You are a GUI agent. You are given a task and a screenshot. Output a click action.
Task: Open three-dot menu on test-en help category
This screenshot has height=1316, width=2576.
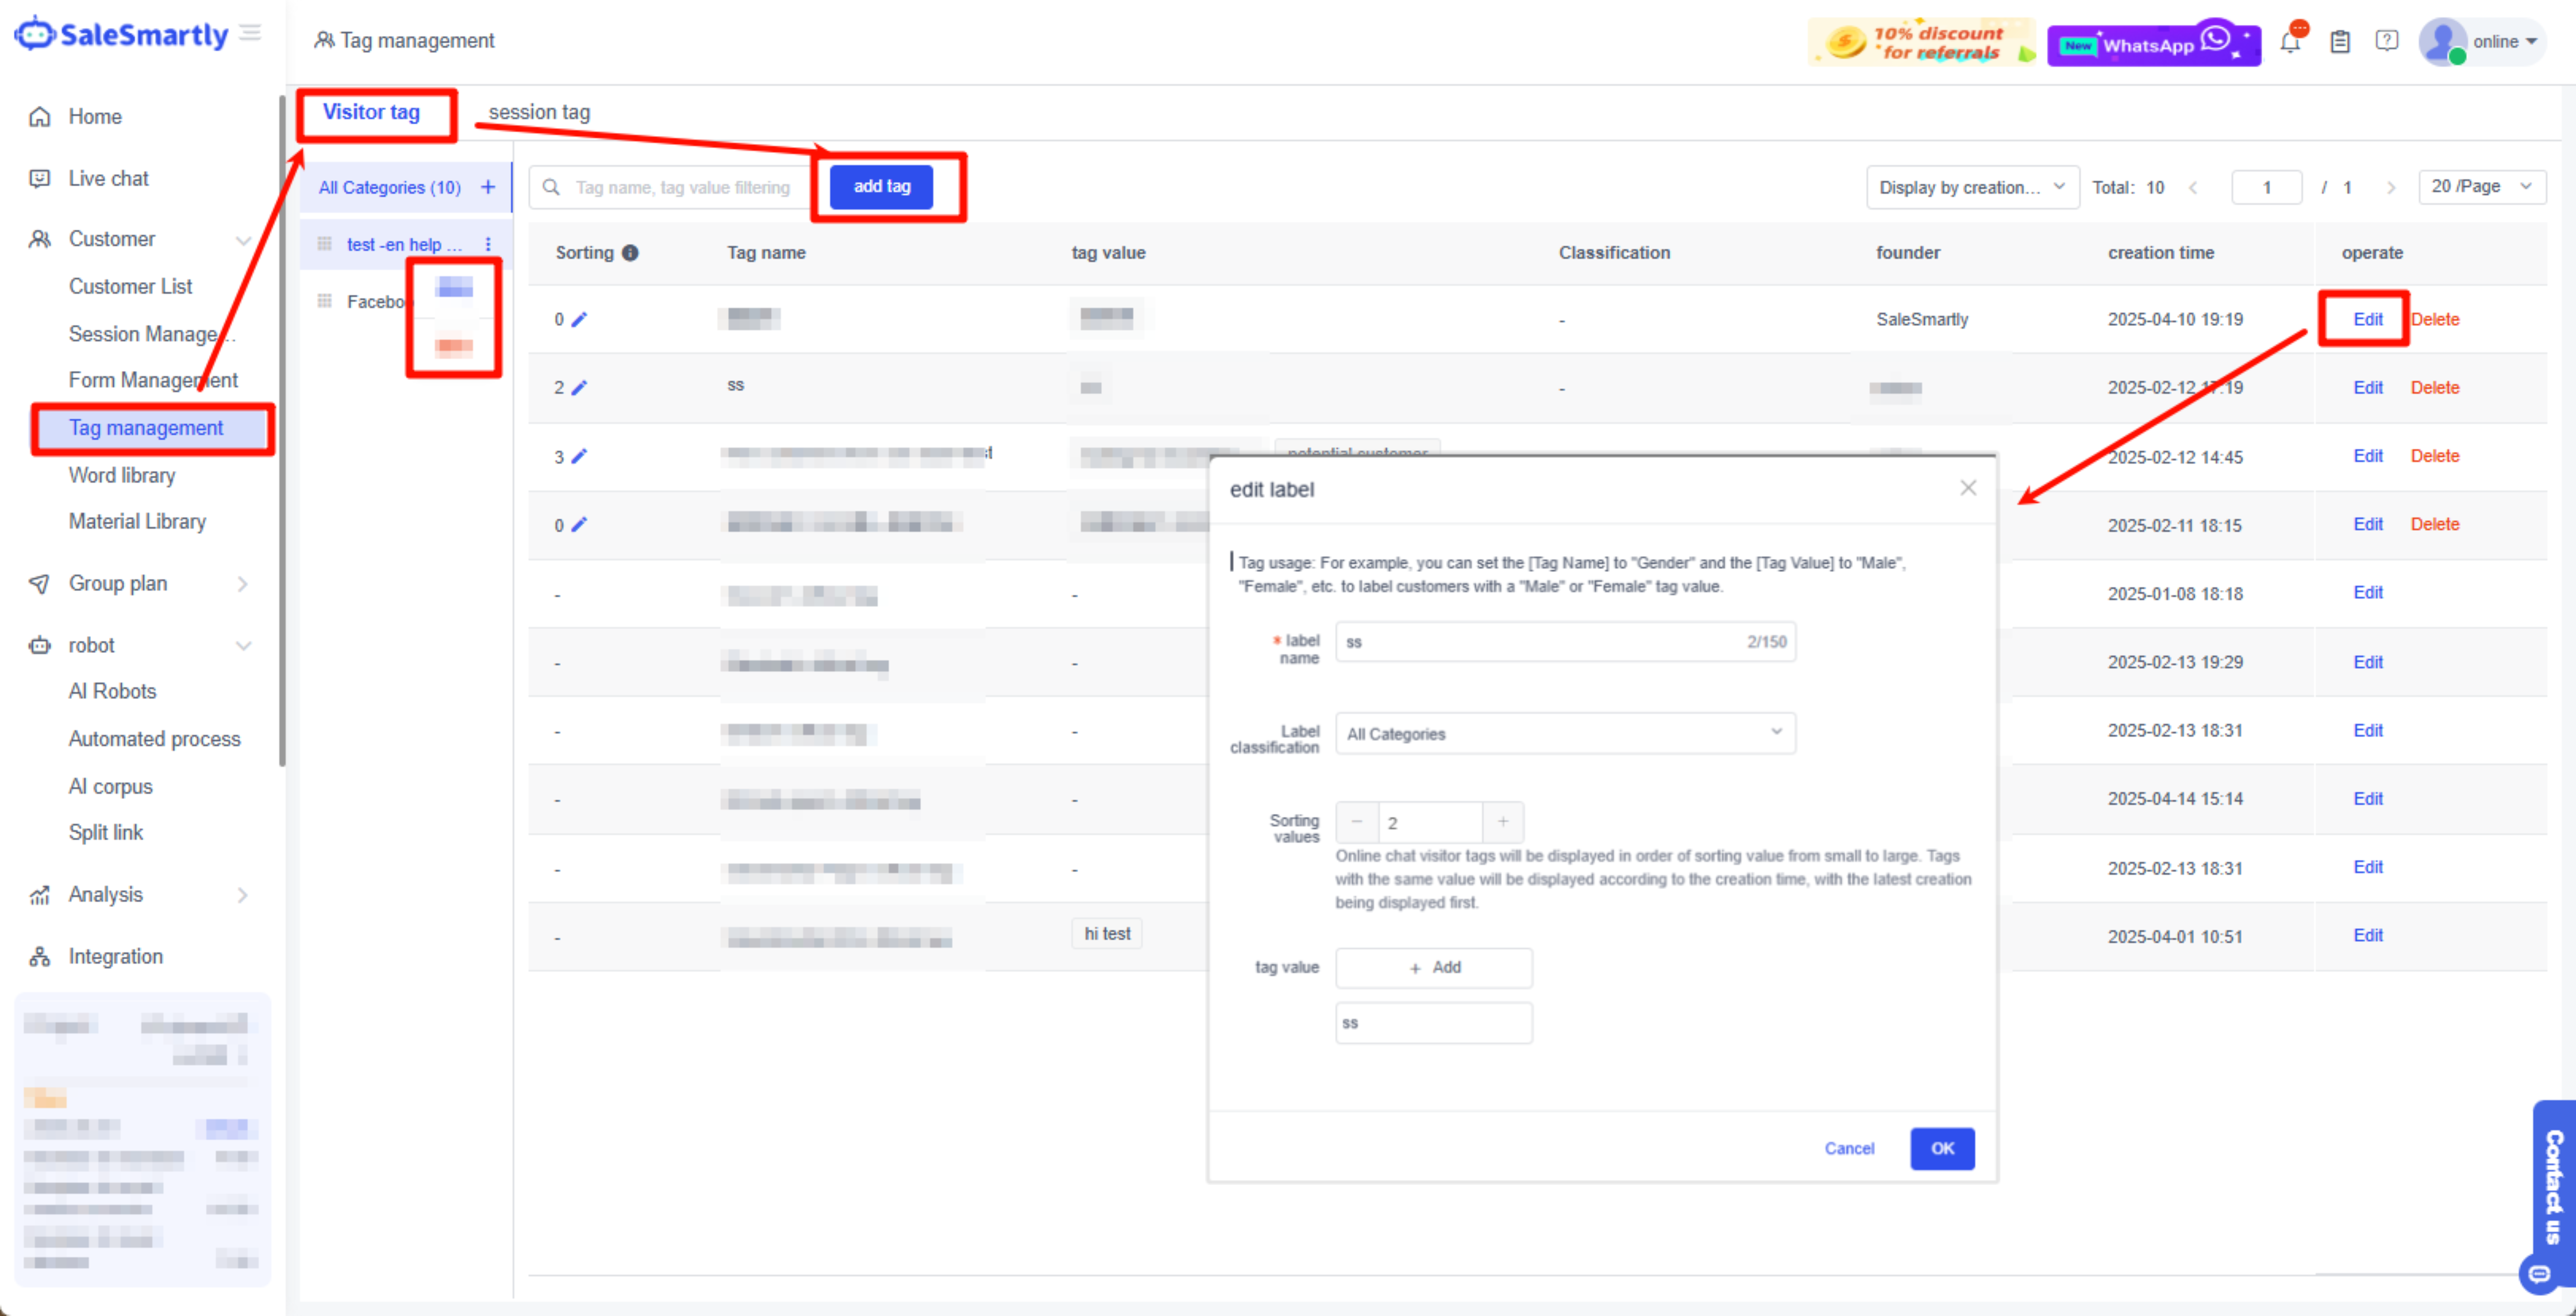pos(488,244)
